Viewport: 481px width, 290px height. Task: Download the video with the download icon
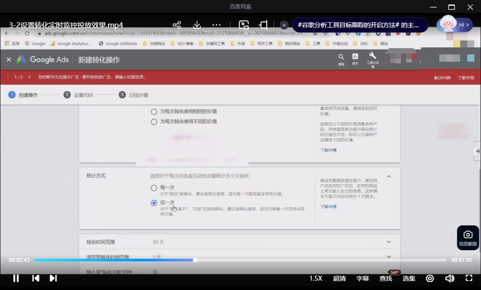197,25
